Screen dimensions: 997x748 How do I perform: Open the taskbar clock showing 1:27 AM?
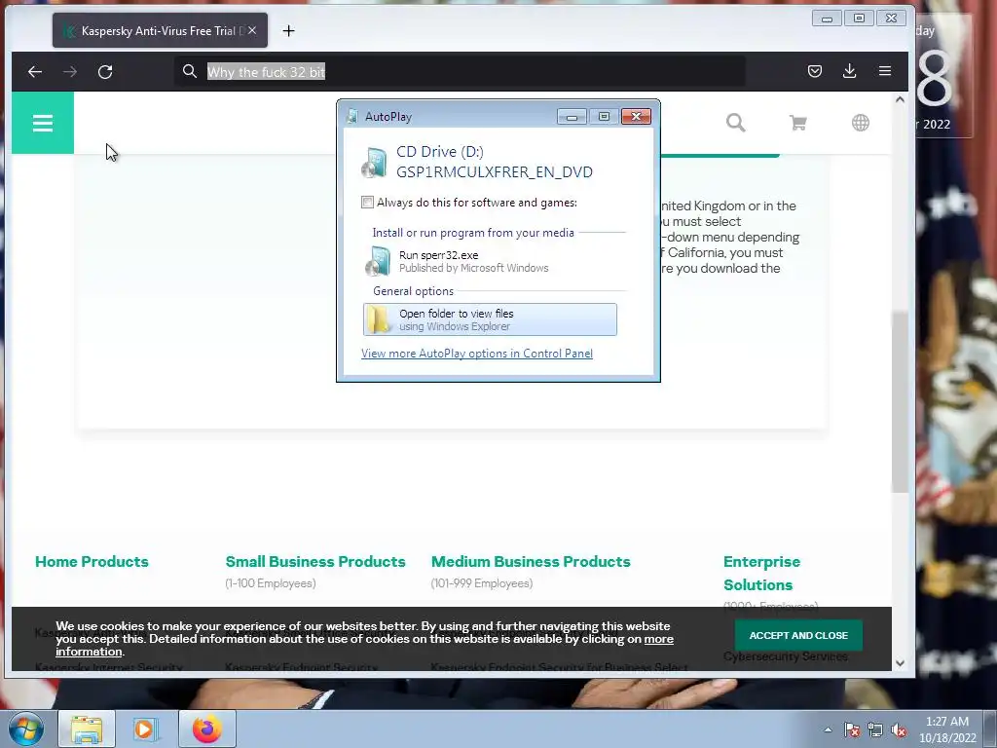tap(947, 729)
